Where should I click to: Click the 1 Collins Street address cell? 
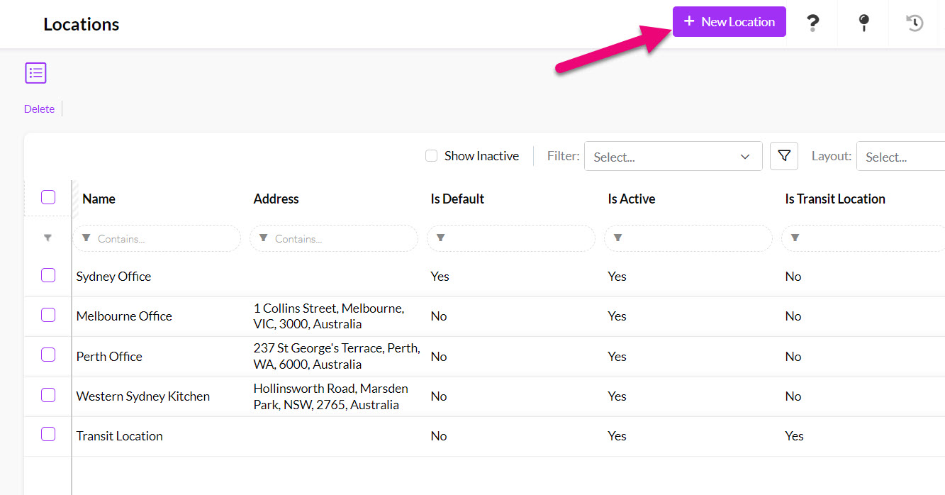pos(329,316)
